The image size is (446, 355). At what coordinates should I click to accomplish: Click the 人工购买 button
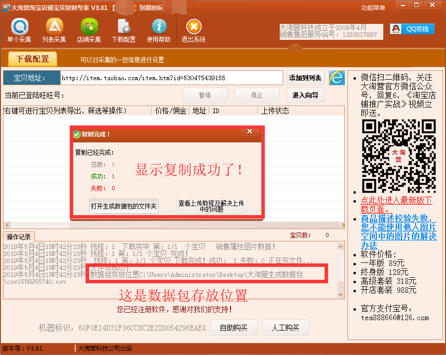point(286,328)
